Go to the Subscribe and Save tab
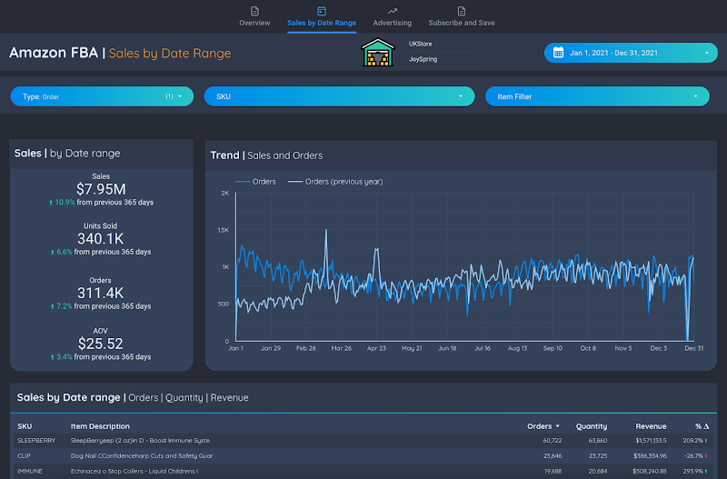The width and height of the screenshot is (727, 479). 462,16
